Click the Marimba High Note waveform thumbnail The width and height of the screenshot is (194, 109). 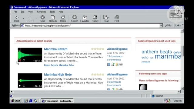[30, 81]
